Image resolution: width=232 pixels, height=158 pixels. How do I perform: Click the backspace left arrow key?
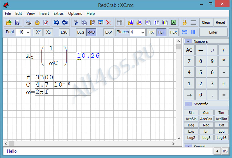pos(201,50)
